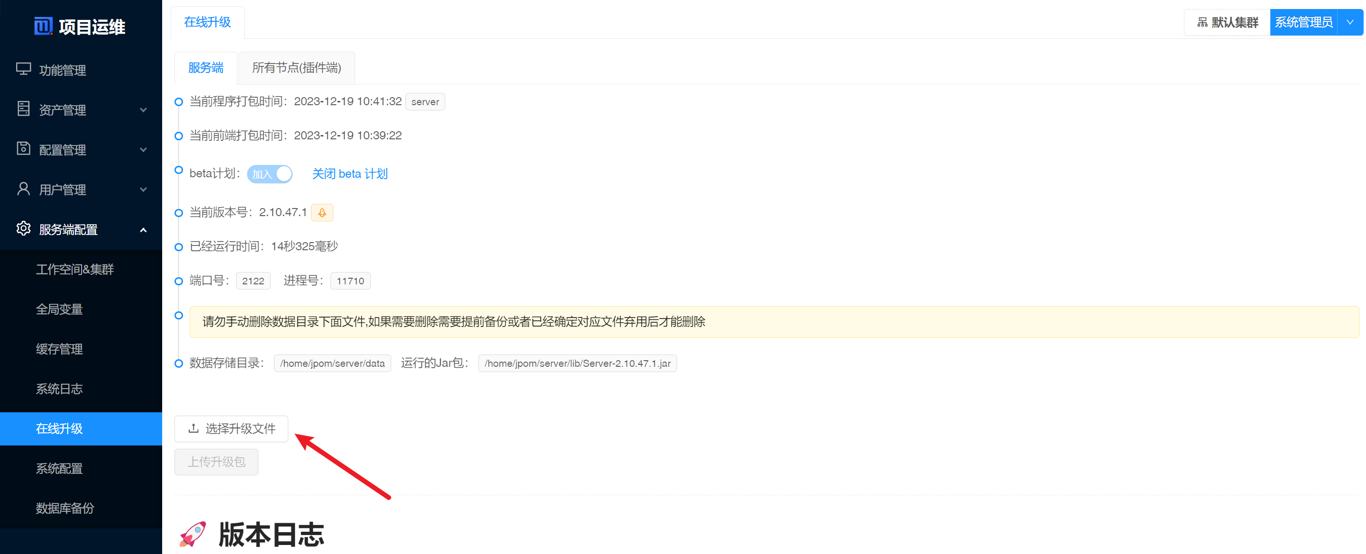Viewport: 1366px width, 554px height.
Task: Select the 服务端 tab
Action: point(206,68)
